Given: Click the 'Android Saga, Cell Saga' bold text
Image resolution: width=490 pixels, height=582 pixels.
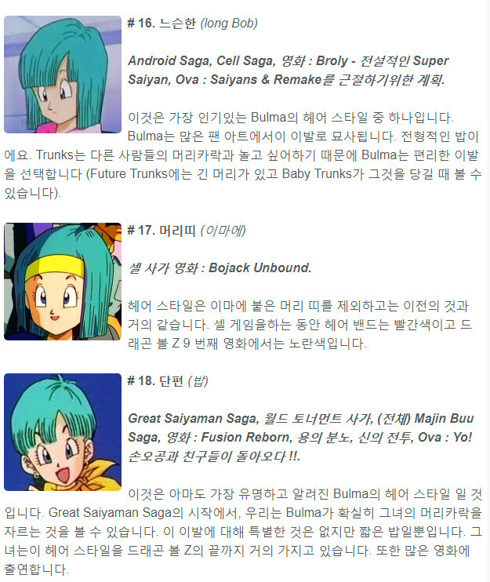Looking at the screenshot, I should (x=201, y=61).
